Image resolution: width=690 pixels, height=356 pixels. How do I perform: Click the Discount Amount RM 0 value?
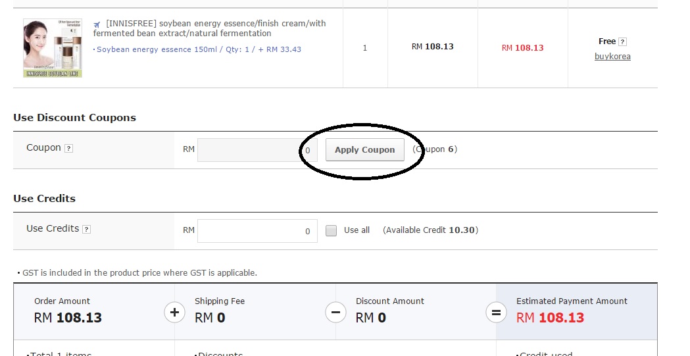[x=370, y=318]
